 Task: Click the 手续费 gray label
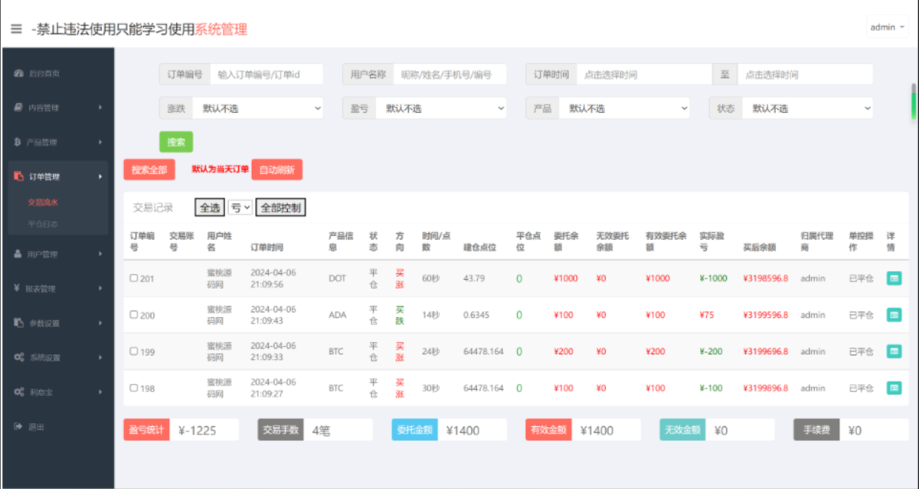click(x=816, y=430)
